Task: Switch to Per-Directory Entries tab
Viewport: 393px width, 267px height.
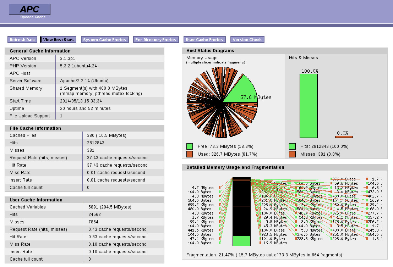Action: click(156, 40)
